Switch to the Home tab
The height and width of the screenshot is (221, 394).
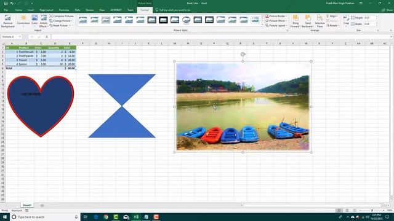click(x=18, y=10)
